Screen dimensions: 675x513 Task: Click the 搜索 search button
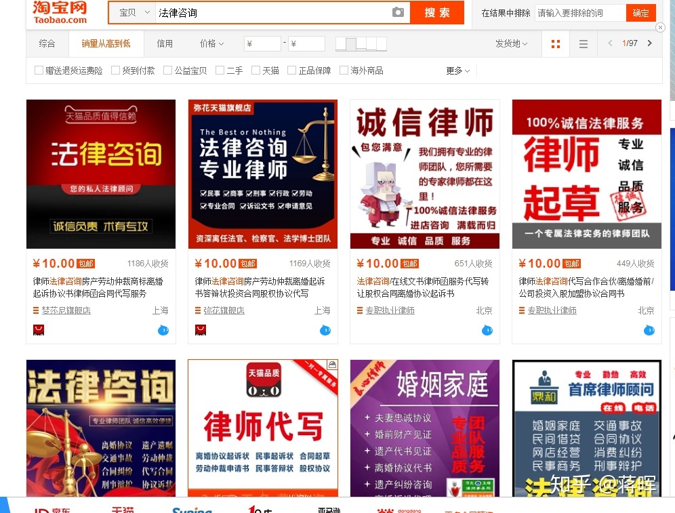[x=436, y=12]
